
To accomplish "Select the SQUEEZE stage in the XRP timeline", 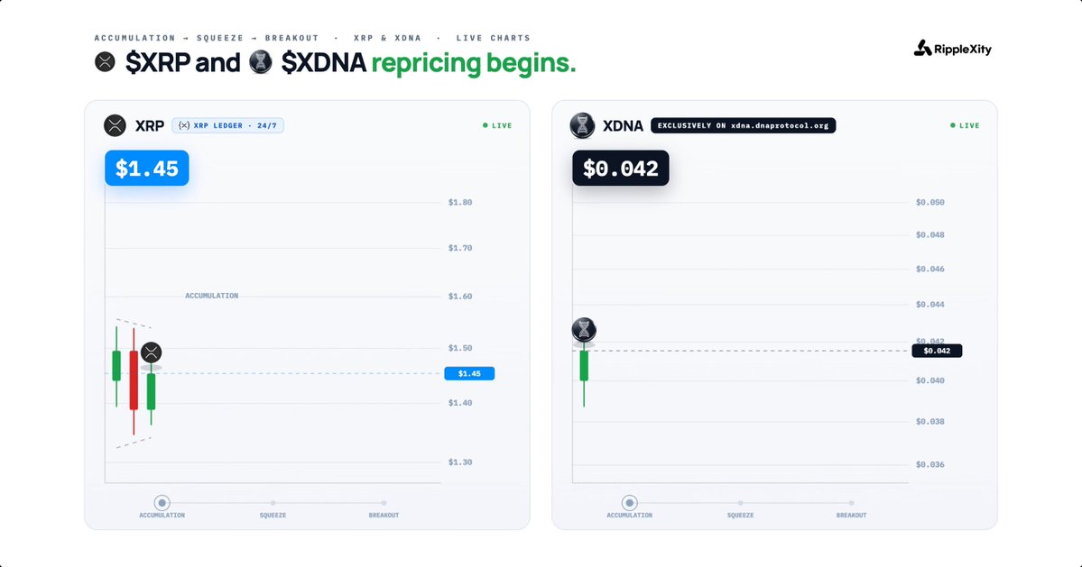I will (x=273, y=509).
